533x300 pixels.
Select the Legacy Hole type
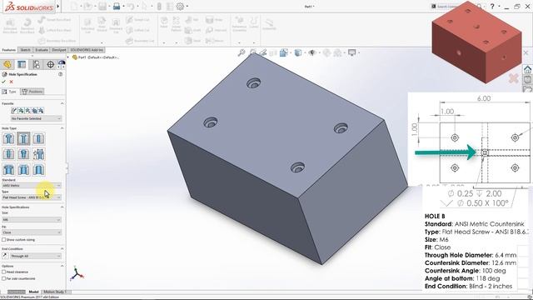point(38,153)
